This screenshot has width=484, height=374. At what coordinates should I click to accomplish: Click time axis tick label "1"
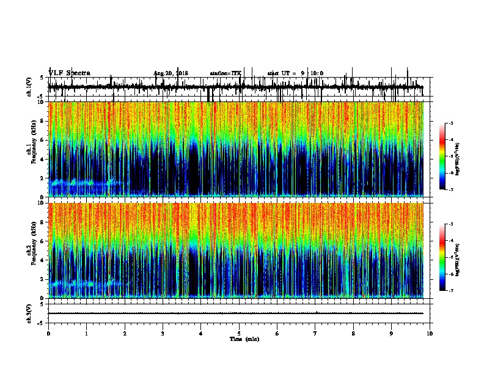pyautogui.click(x=86, y=334)
